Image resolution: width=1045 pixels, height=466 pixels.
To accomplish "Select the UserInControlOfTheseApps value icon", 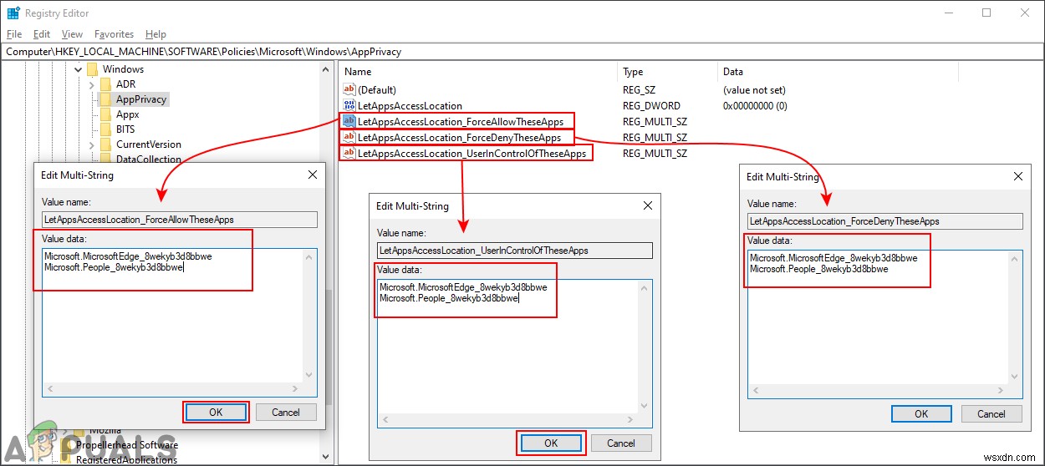I will 349,153.
